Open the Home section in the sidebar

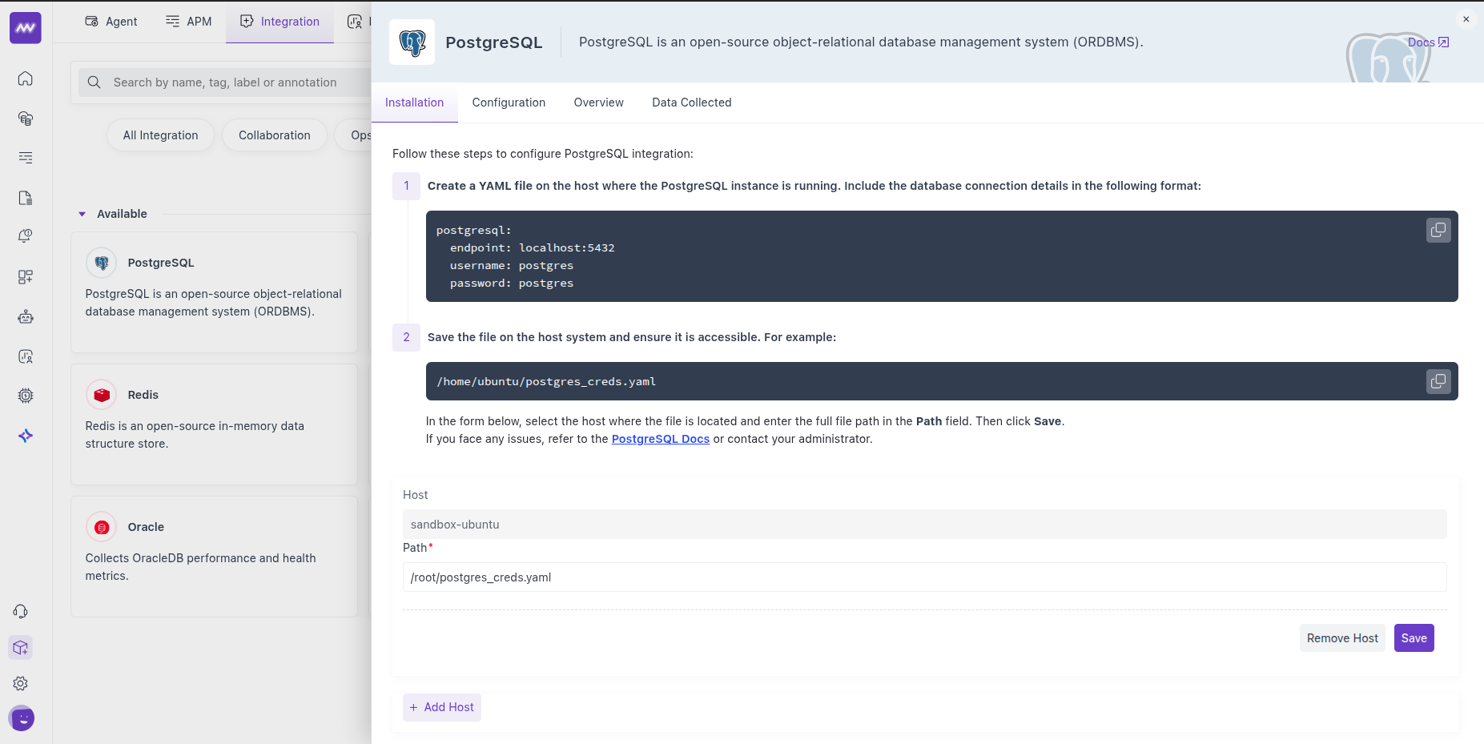(25, 78)
